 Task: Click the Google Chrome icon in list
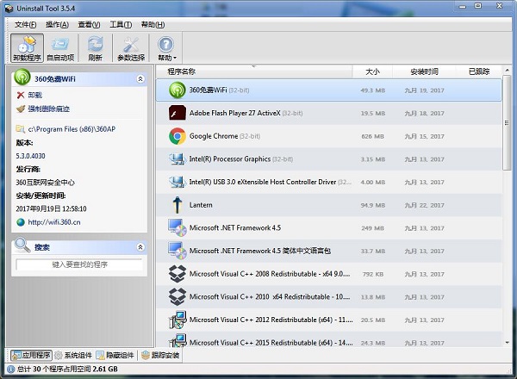[x=178, y=136]
